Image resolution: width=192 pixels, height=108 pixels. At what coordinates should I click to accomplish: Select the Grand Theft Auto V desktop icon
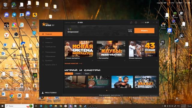pyautogui.click(x=34, y=25)
